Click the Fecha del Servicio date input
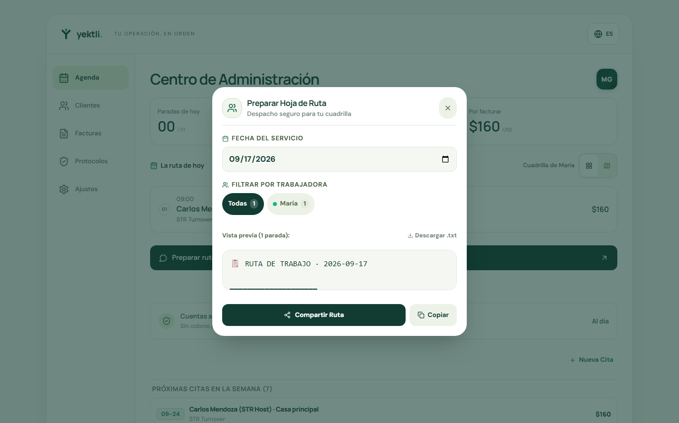 (x=339, y=159)
